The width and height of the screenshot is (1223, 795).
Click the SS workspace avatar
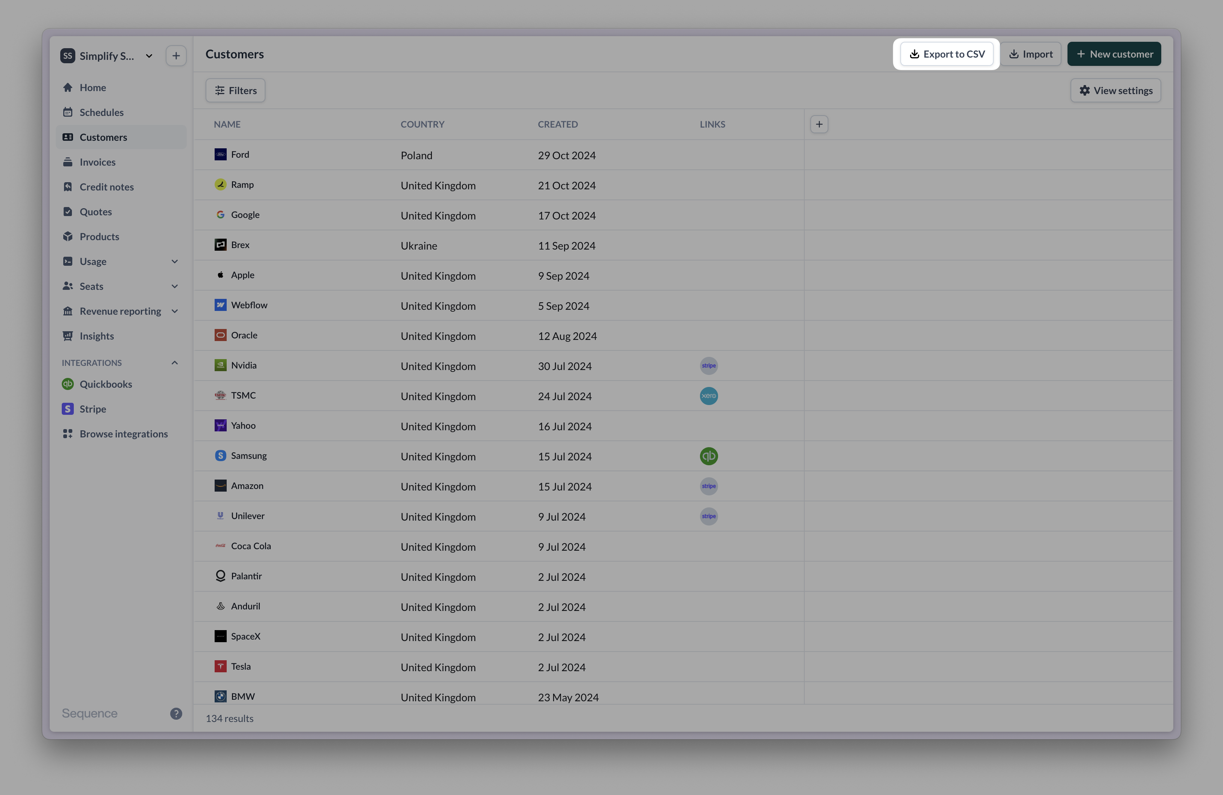point(68,55)
